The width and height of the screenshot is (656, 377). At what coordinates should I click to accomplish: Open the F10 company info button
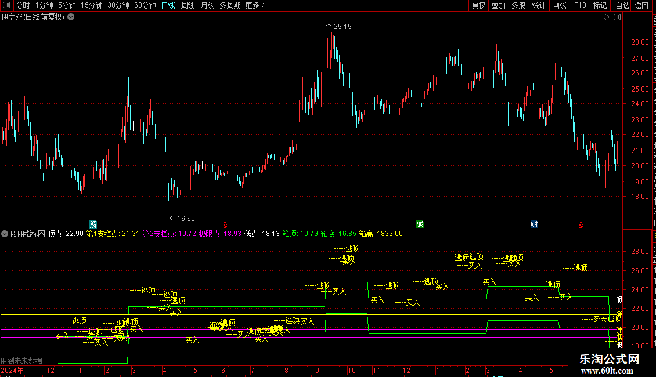[x=580, y=5]
